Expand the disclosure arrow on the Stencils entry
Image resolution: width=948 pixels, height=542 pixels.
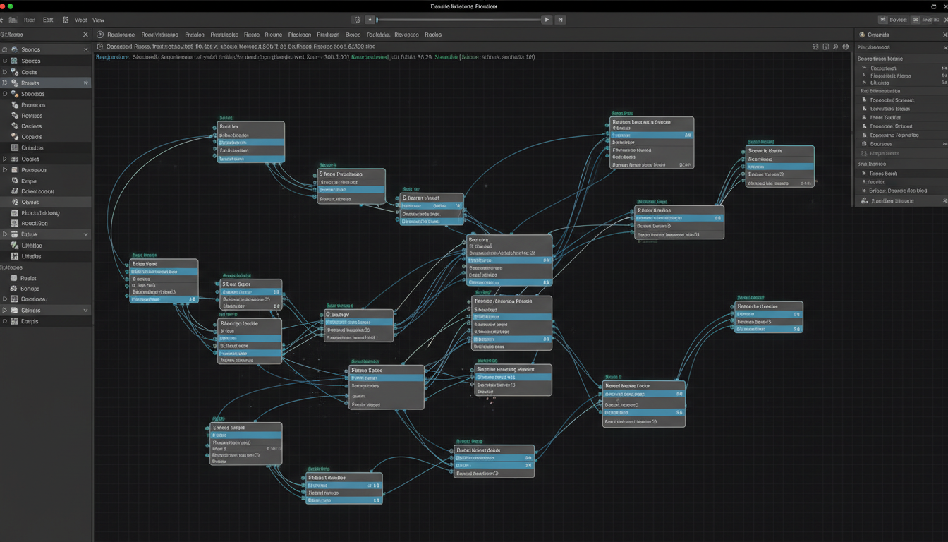4,92
